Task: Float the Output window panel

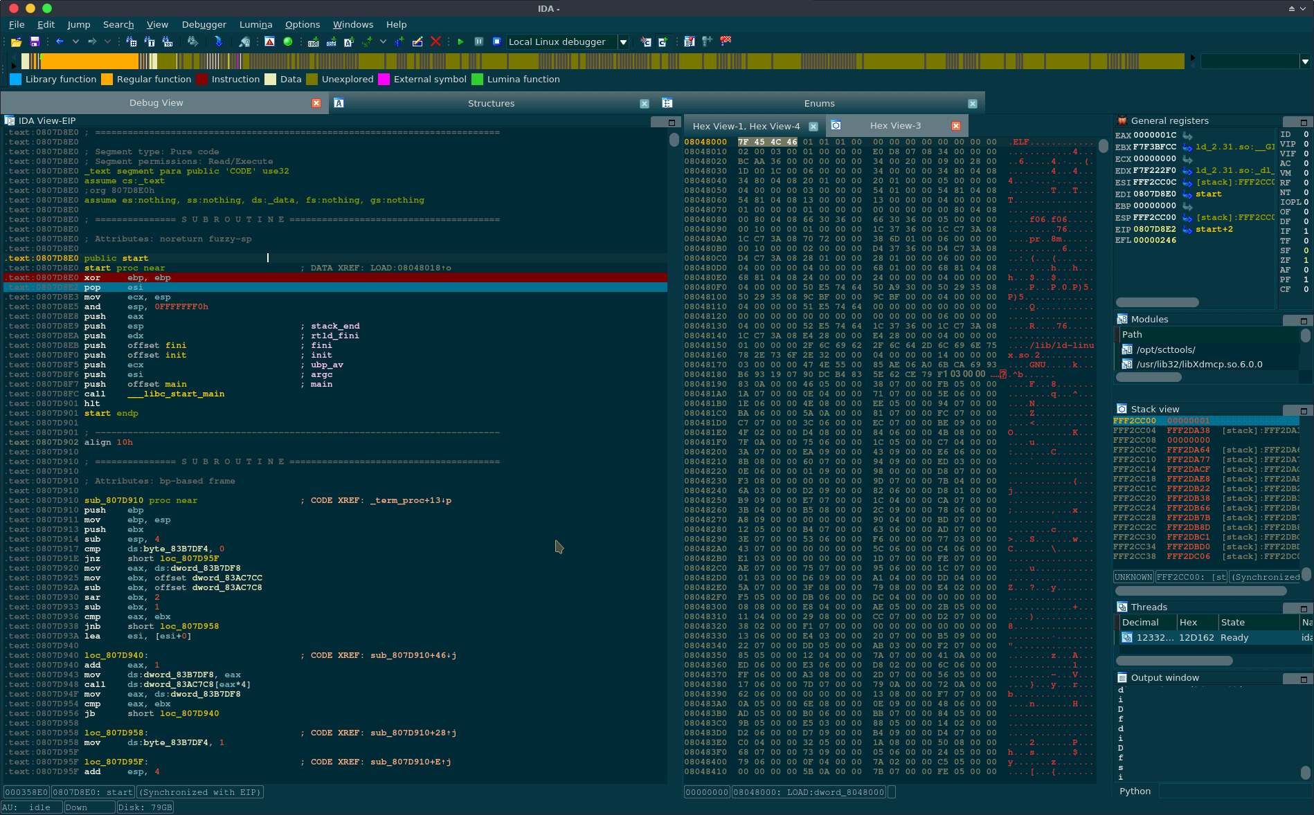Action: click(1304, 679)
